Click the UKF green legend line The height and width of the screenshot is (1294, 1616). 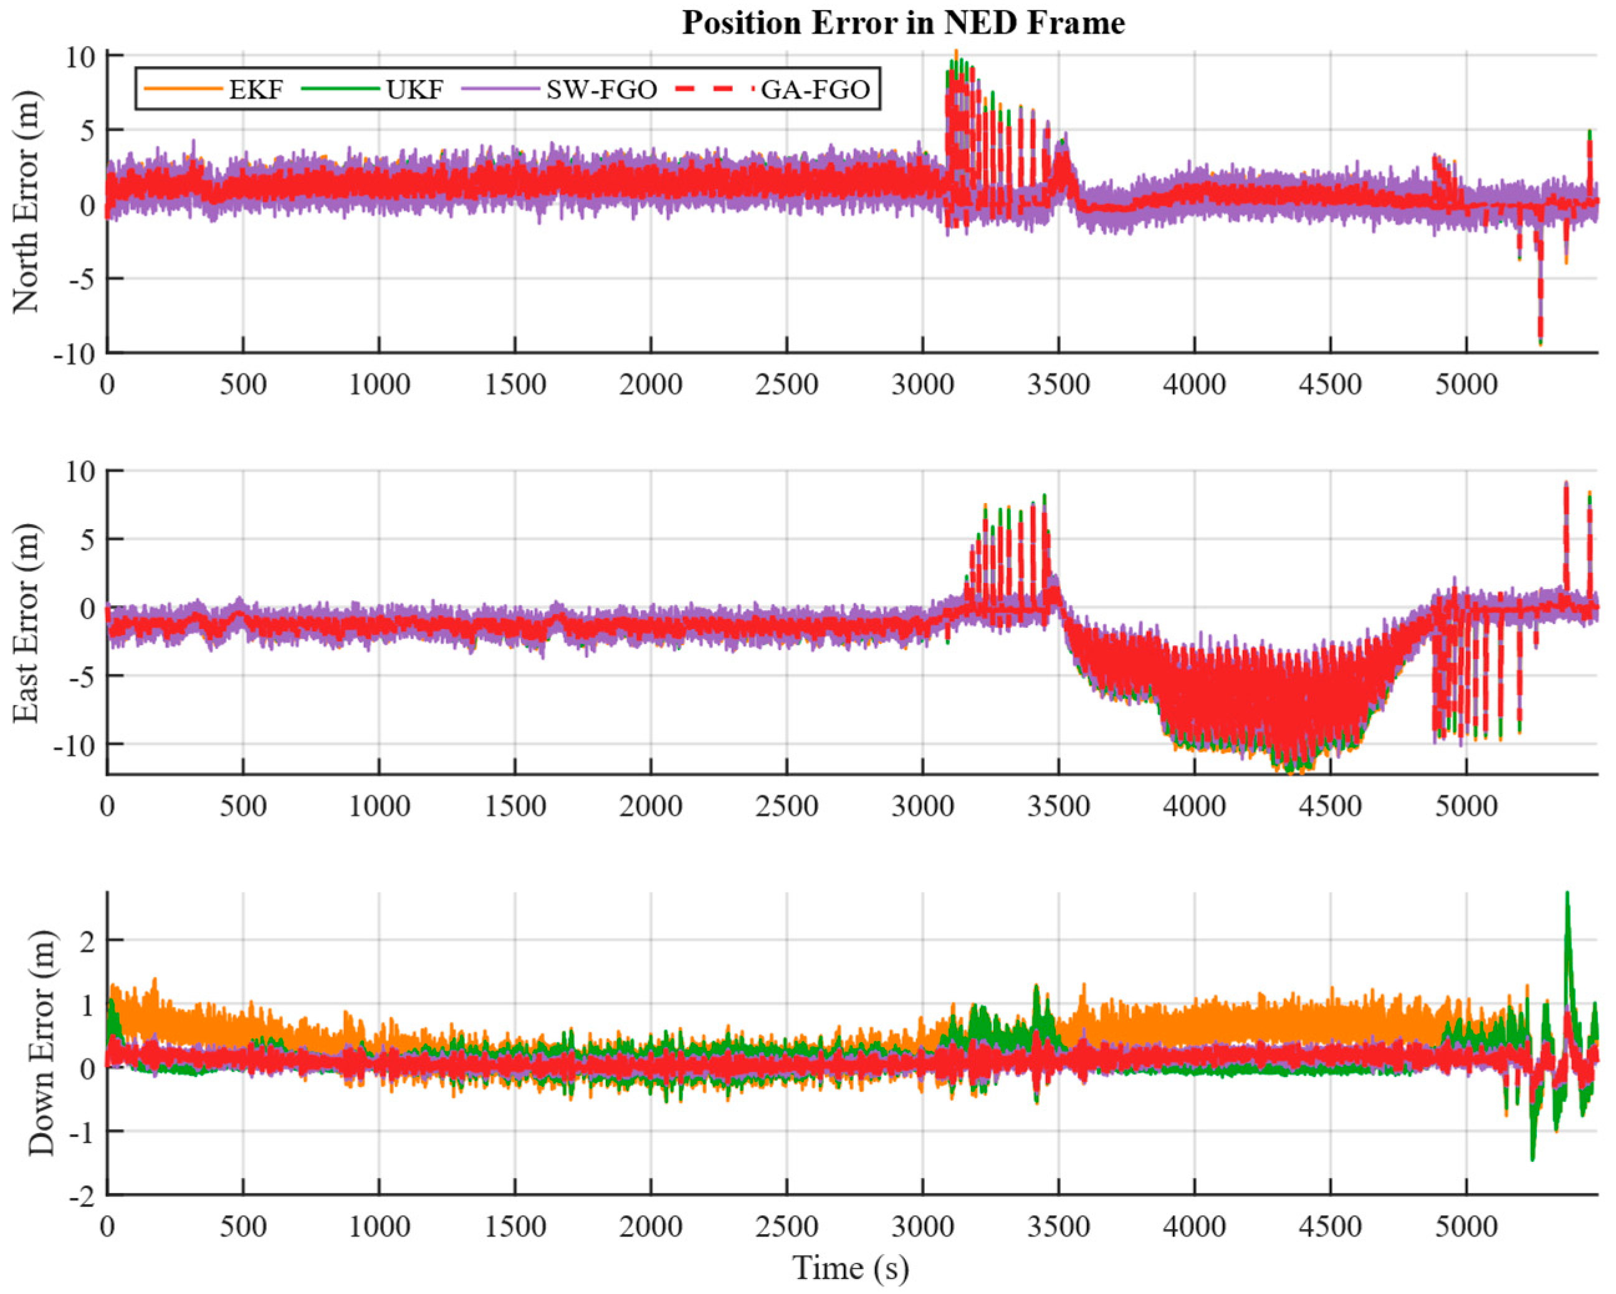(340, 89)
